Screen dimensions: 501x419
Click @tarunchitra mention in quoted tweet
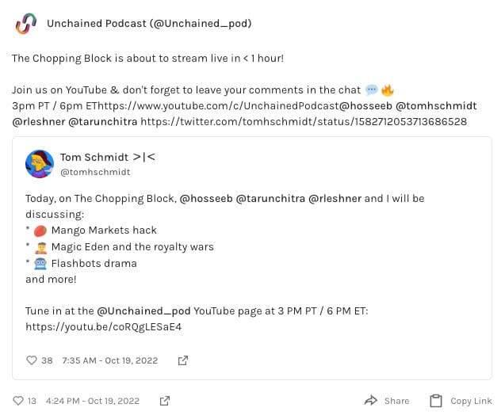coord(270,198)
